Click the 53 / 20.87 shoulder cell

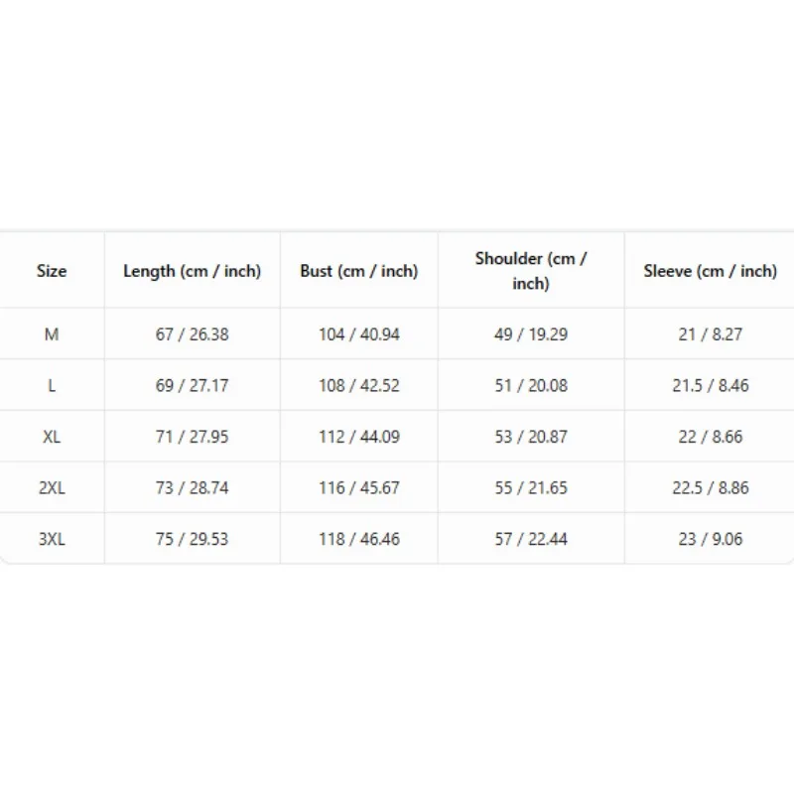tap(531, 437)
